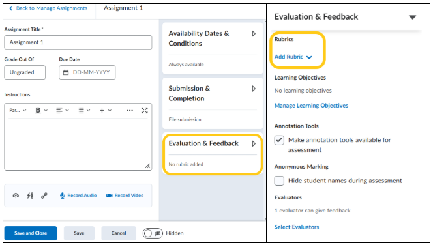Expand Submission & Completion panel
This screenshot has height=247, width=433.
(254, 89)
